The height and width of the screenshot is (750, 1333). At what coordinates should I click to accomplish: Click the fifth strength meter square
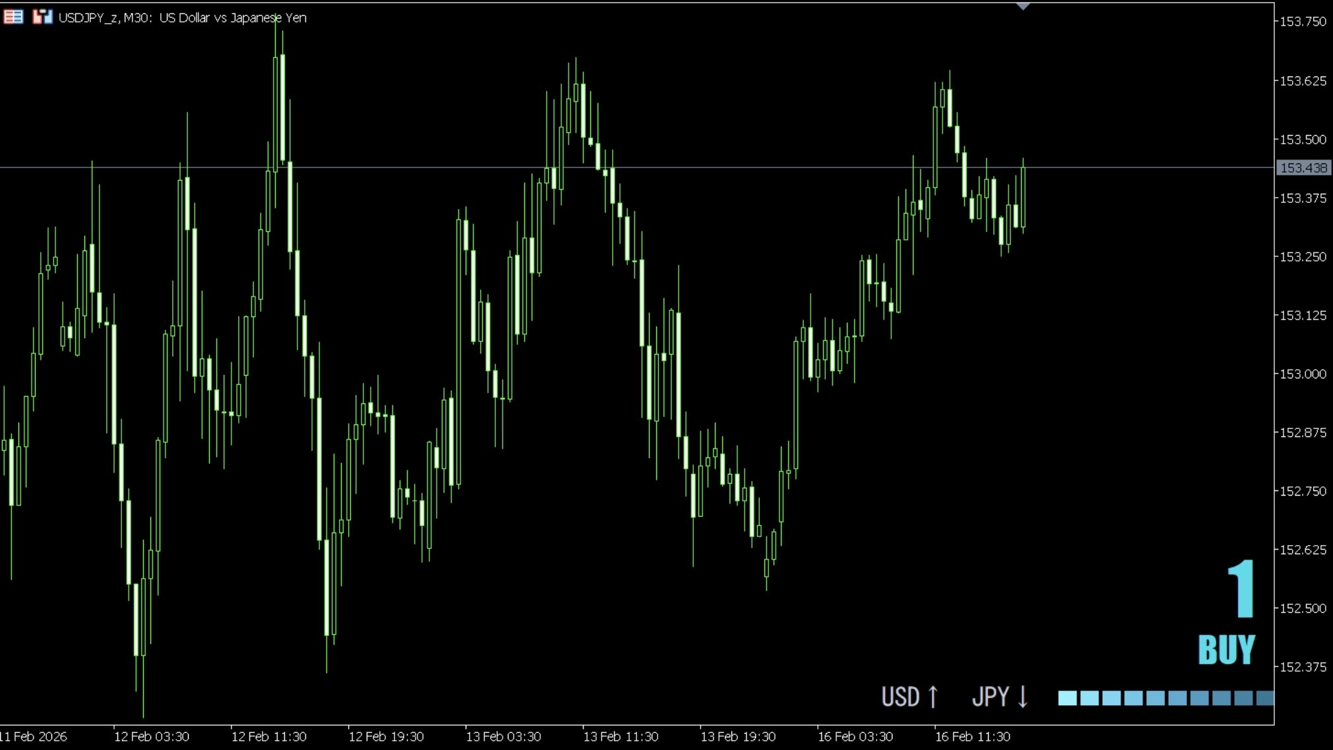click(x=1155, y=698)
